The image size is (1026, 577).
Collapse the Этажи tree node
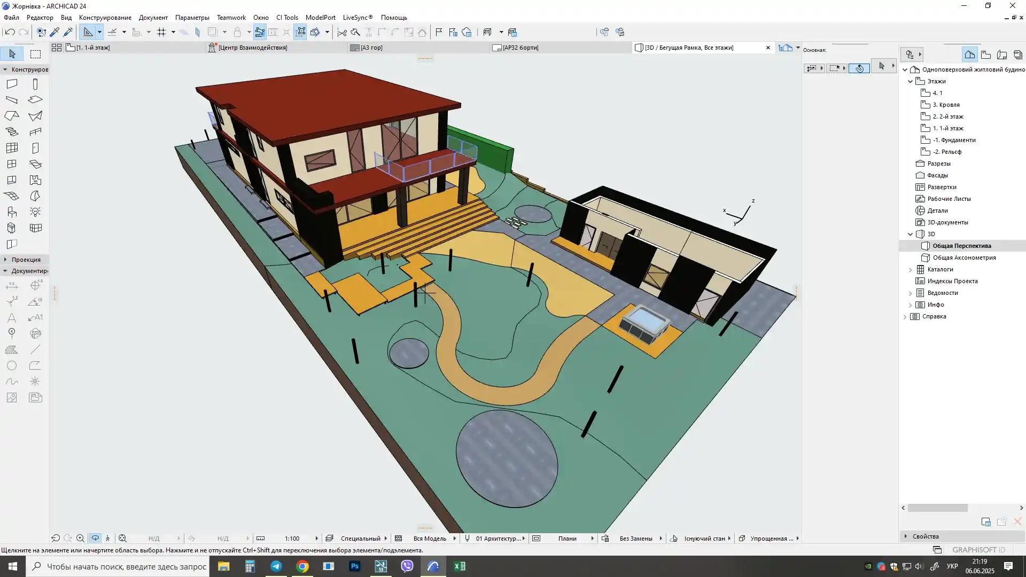pyautogui.click(x=911, y=81)
